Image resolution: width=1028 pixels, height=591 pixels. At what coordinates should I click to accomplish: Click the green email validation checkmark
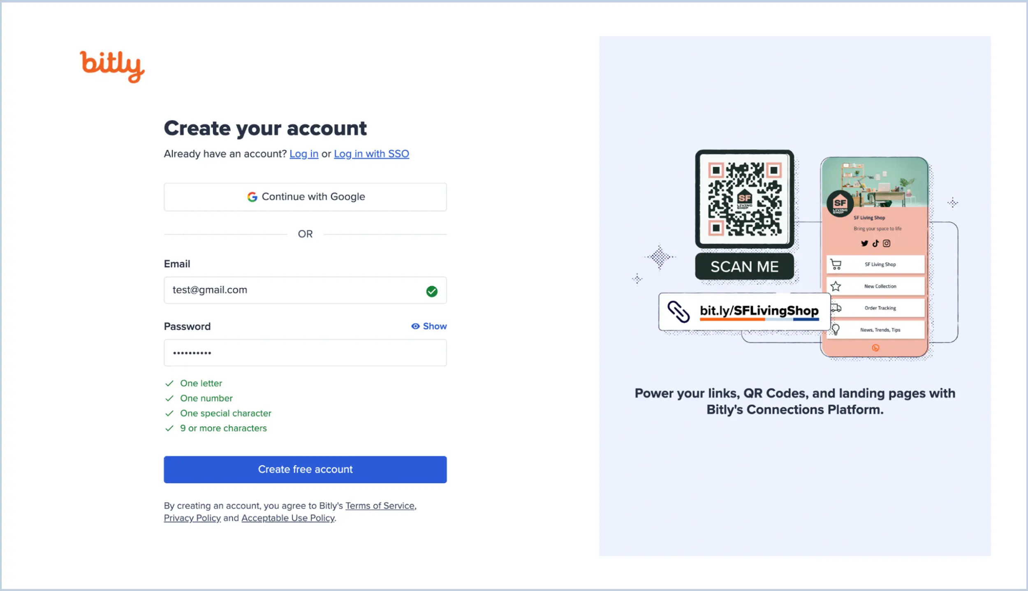coord(431,291)
